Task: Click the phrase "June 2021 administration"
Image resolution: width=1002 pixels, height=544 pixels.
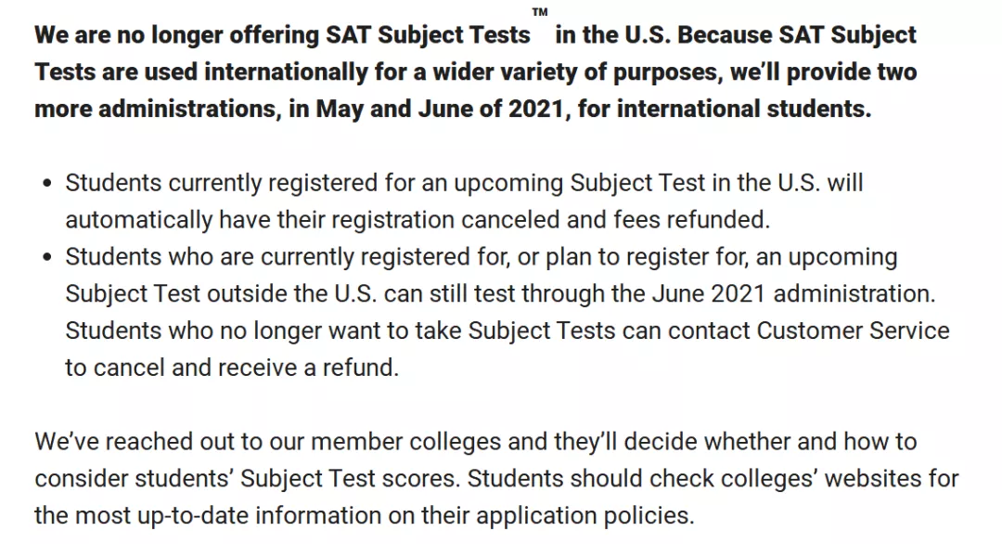Action: pos(793,294)
